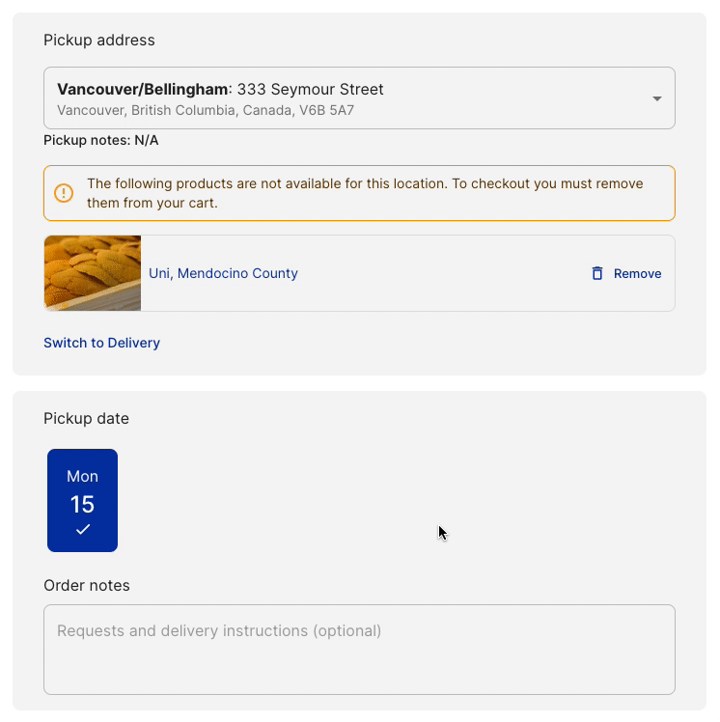The height and width of the screenshot is (722, 720).
Task: Click the 333 Seymour Street address text
Action: pyautogui.click(x=310, y=90)
